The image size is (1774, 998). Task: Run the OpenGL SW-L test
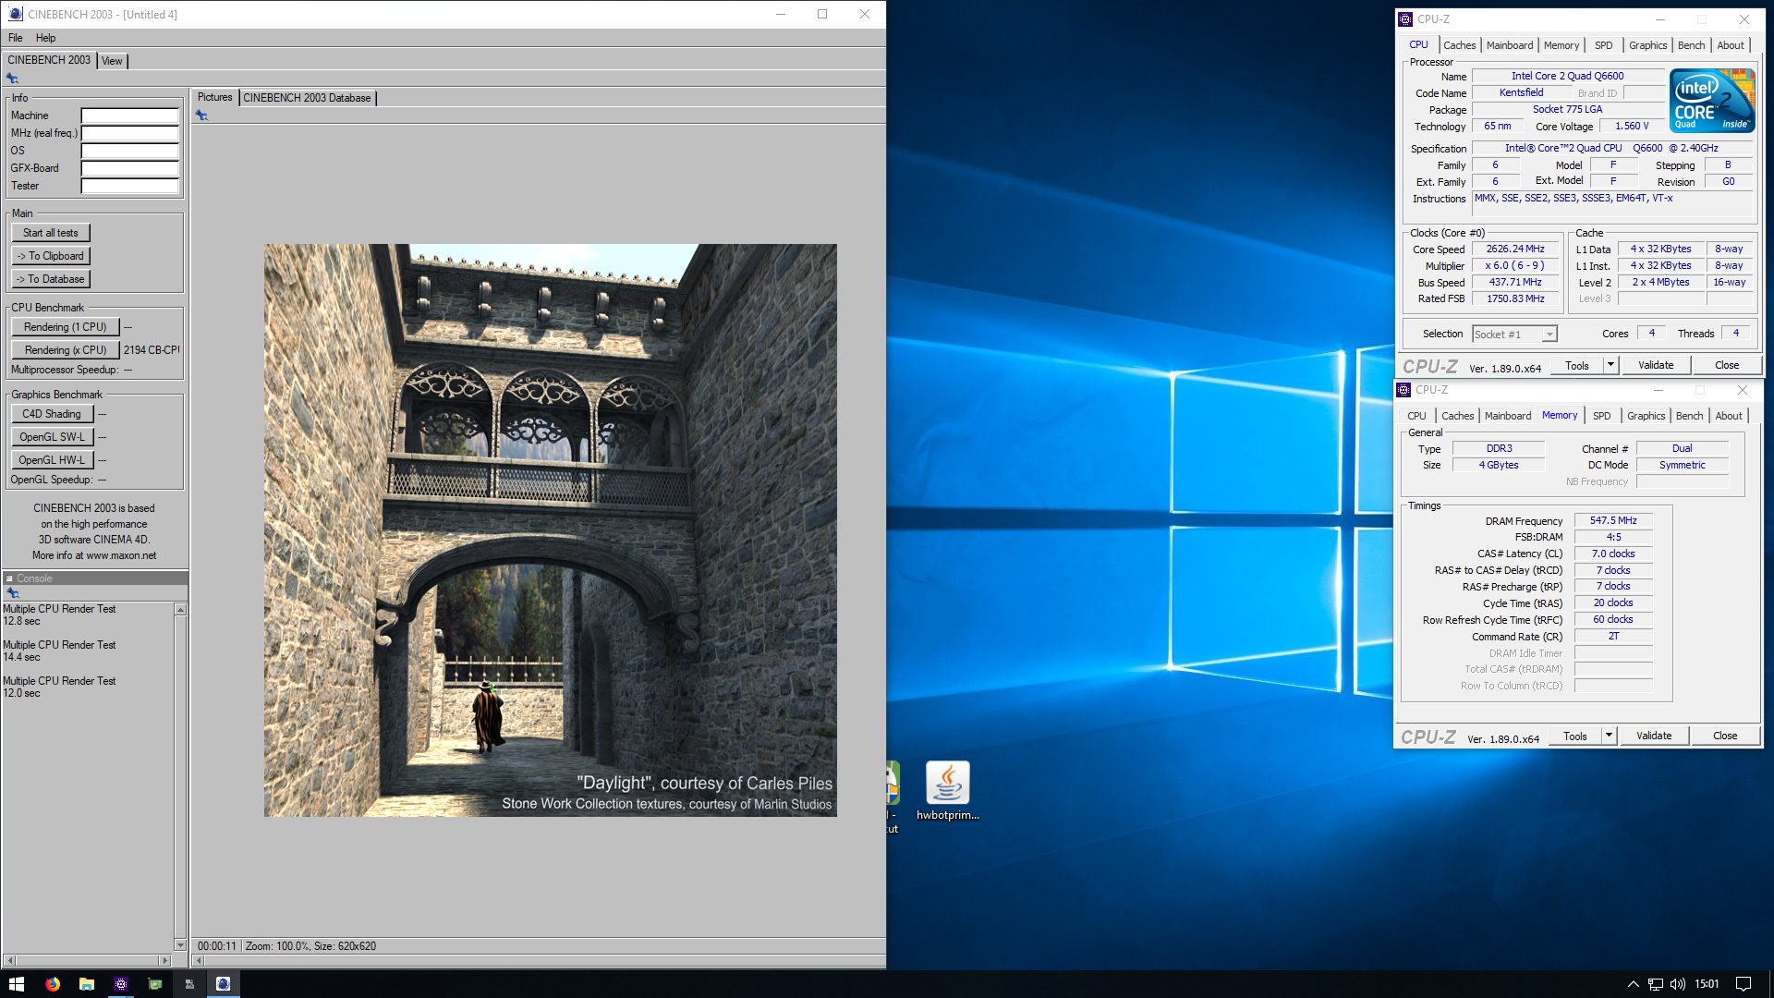tap(53, 437)
